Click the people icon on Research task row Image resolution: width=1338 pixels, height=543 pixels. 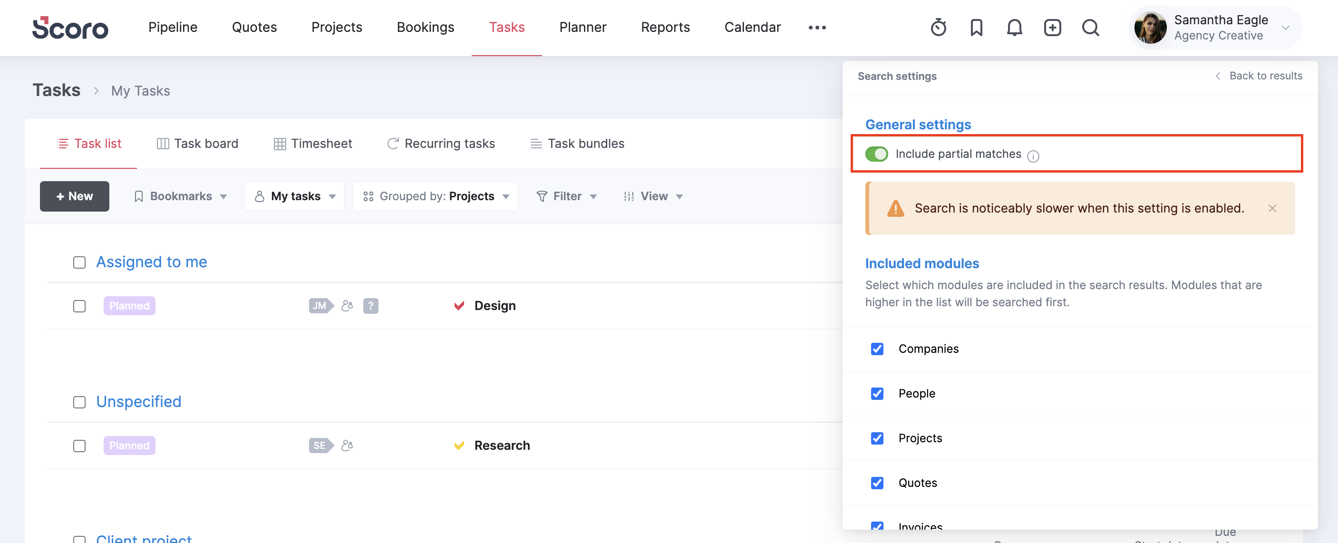coord(347,446)
